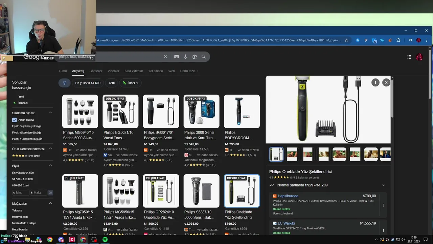This screenshot has height=244, width=433.
Task: Open the filters slider chip
Action: (x=64, y=83)
